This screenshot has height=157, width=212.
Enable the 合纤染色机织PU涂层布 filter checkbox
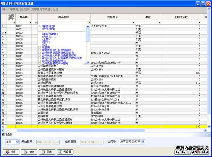click(x=40, y=63)
